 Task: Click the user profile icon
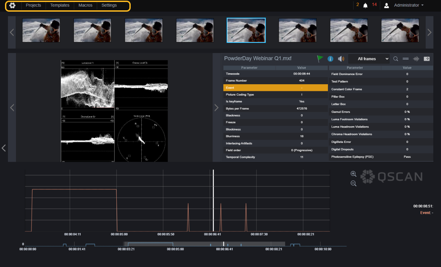point(386,5)
